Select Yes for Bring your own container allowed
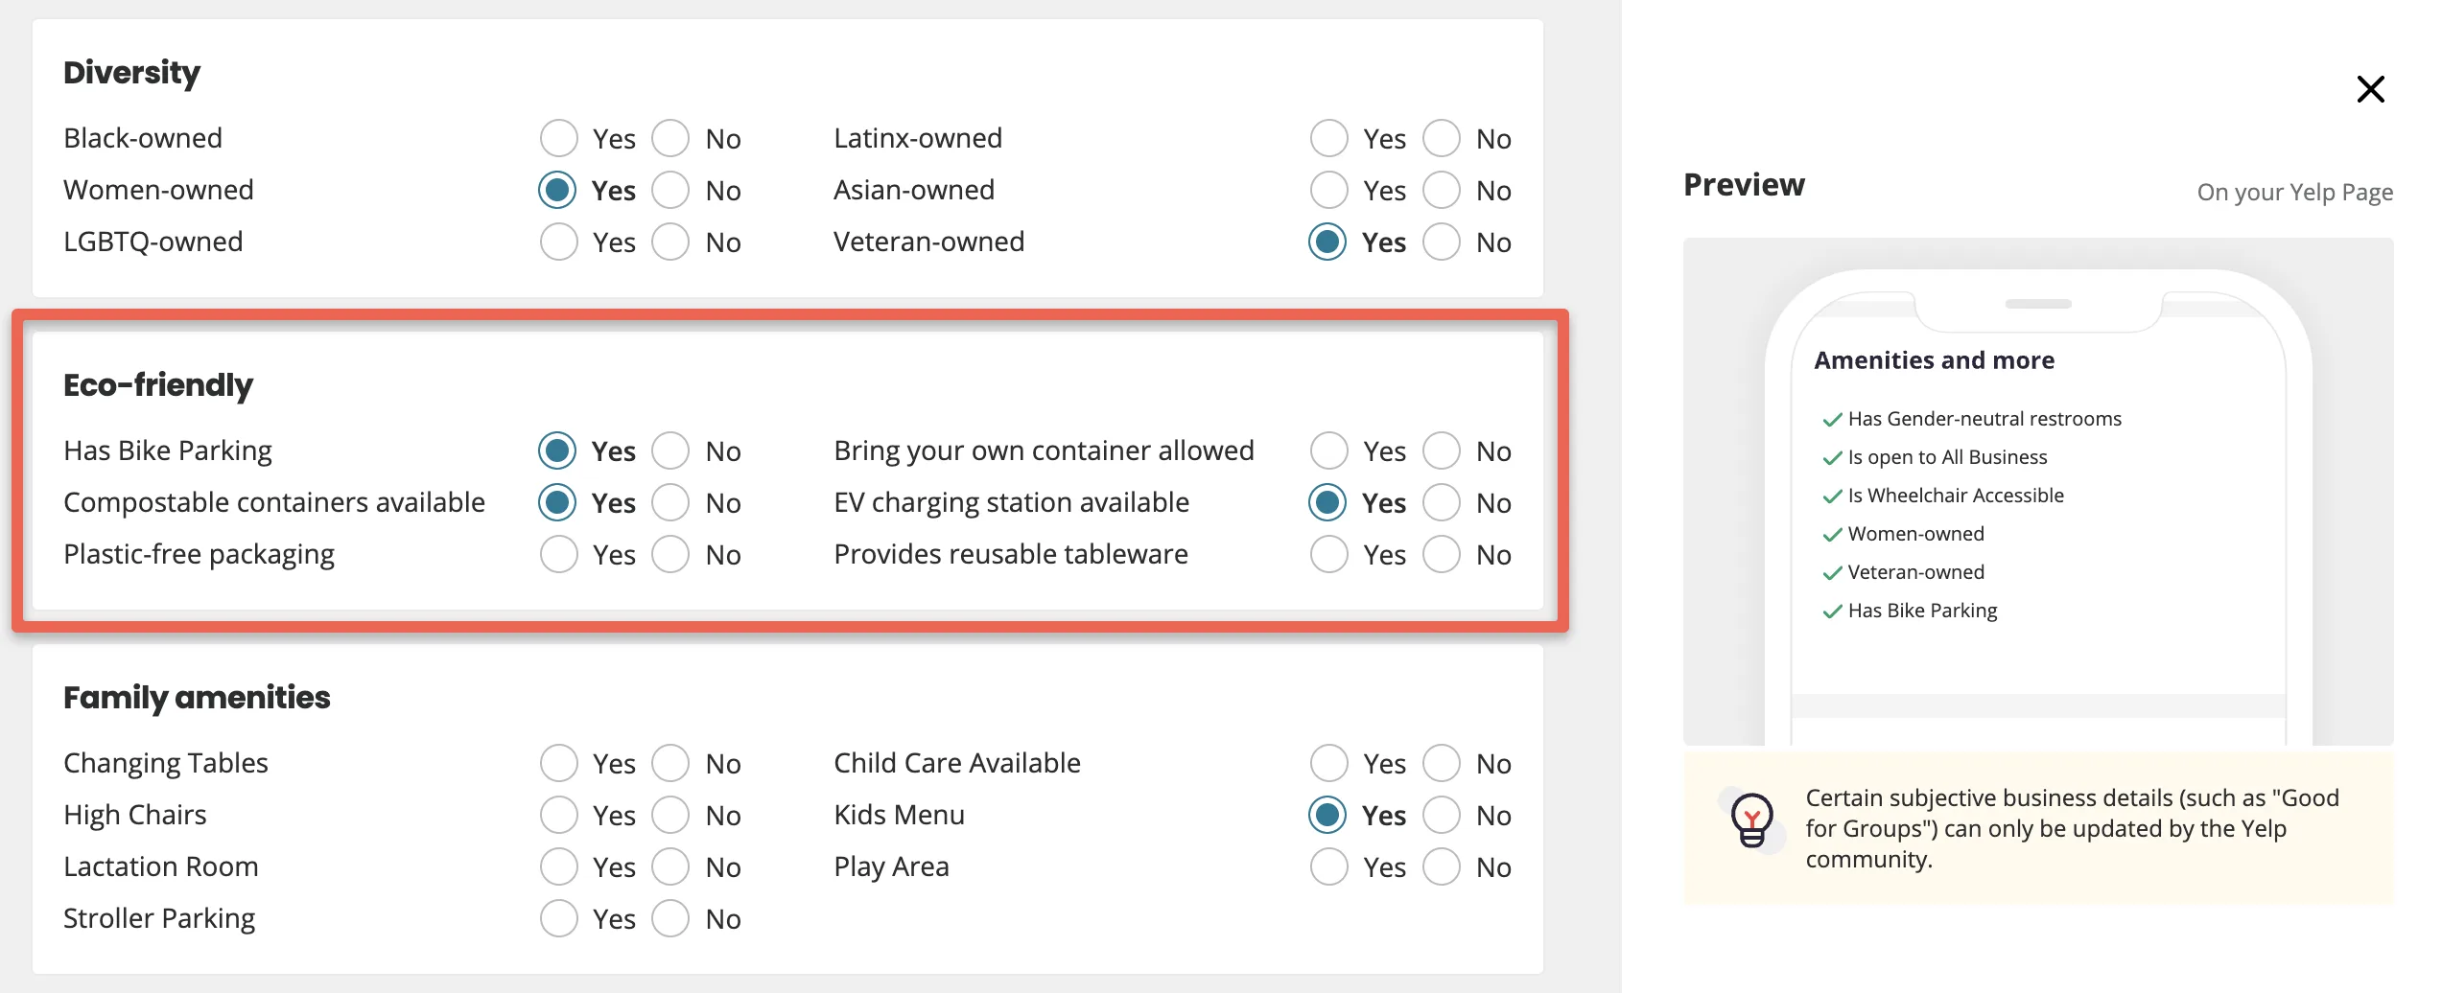 (1328, 450)
